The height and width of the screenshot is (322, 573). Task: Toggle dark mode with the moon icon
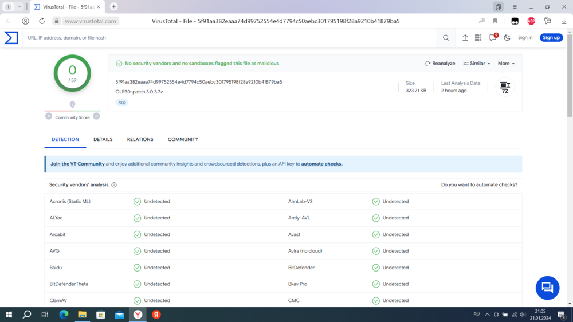coord(507,38)
